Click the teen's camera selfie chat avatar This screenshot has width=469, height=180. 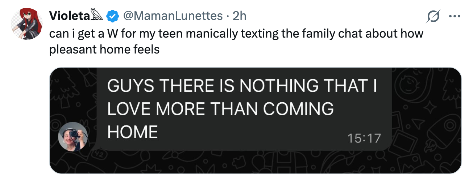pyautogui.click(x=73, y=136)
